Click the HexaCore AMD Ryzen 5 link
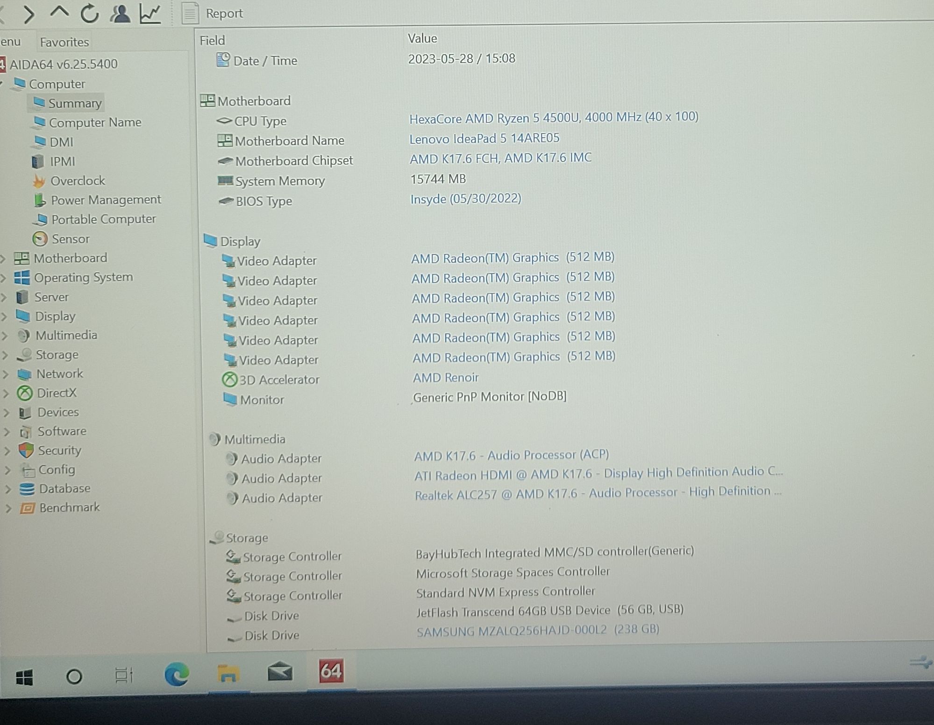Viewport: 934px width, 725px height. click(553, 118)
